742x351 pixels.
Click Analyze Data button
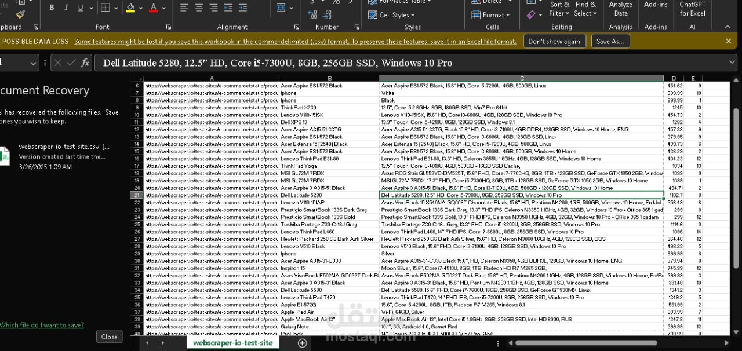pos(621,9)
